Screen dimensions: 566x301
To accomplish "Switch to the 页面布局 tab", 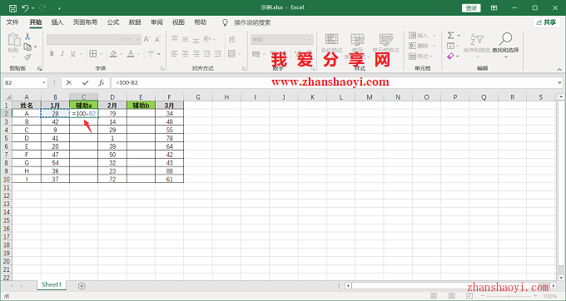I will (x=85, y=22).
